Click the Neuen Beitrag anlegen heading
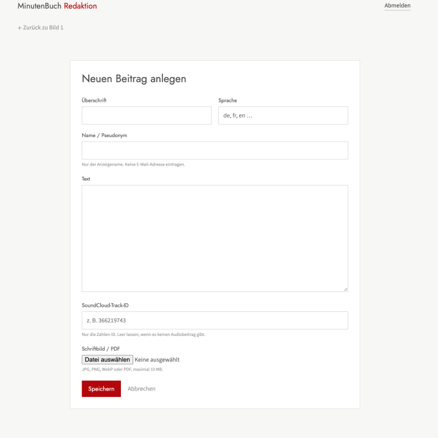The width and height of the screenshot is (438, 438). pos(134,79)
